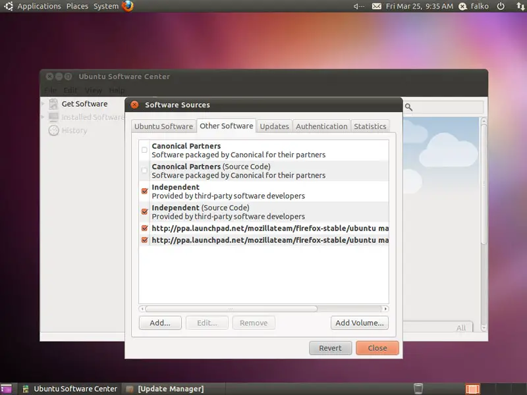This screenshot has height=395, width=527.
Task: Open the Edit menu in Software Center
Action: tap(70, 90)
